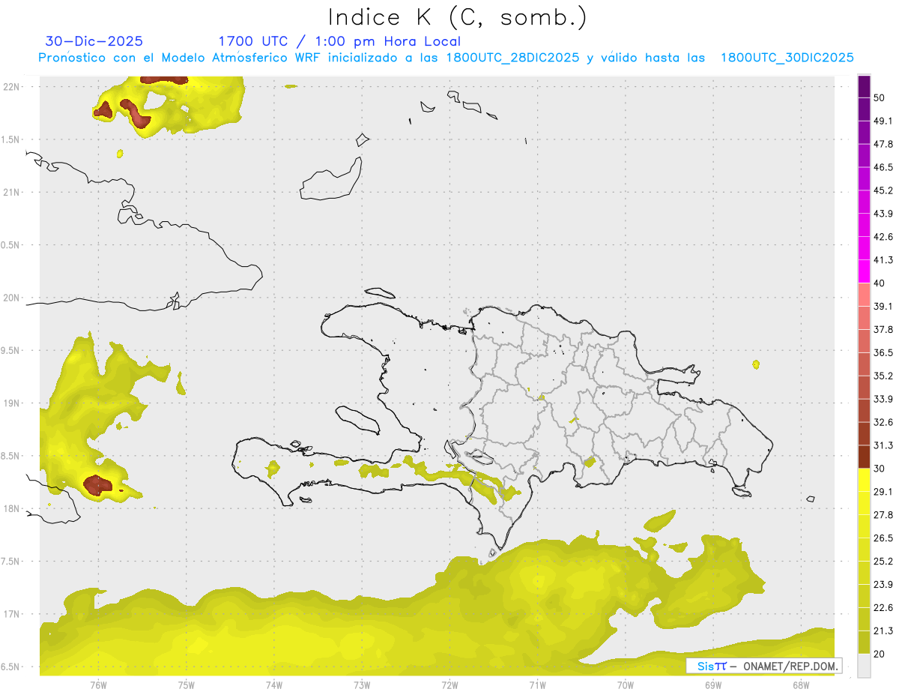Click the '49.1' color scale value
Image resolution: width=899 pixels, height=695 pixels.
(x=883, y=121)
